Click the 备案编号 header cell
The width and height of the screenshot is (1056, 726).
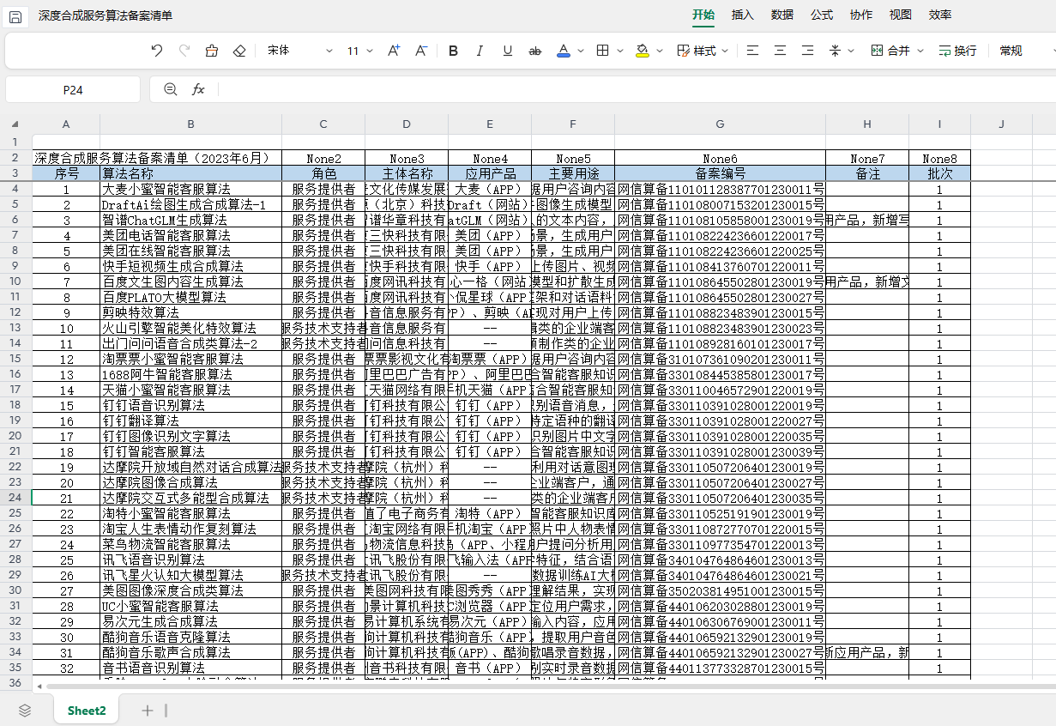(720, 173)
